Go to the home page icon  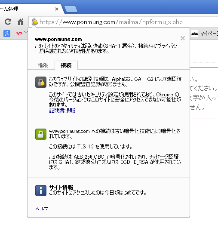(x=20, y=22)
